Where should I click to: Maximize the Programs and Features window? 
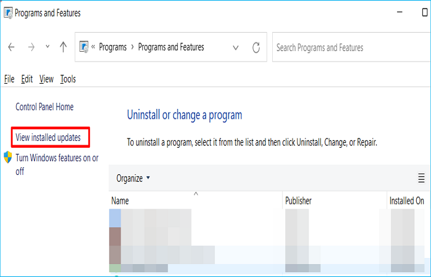(425, 12)
